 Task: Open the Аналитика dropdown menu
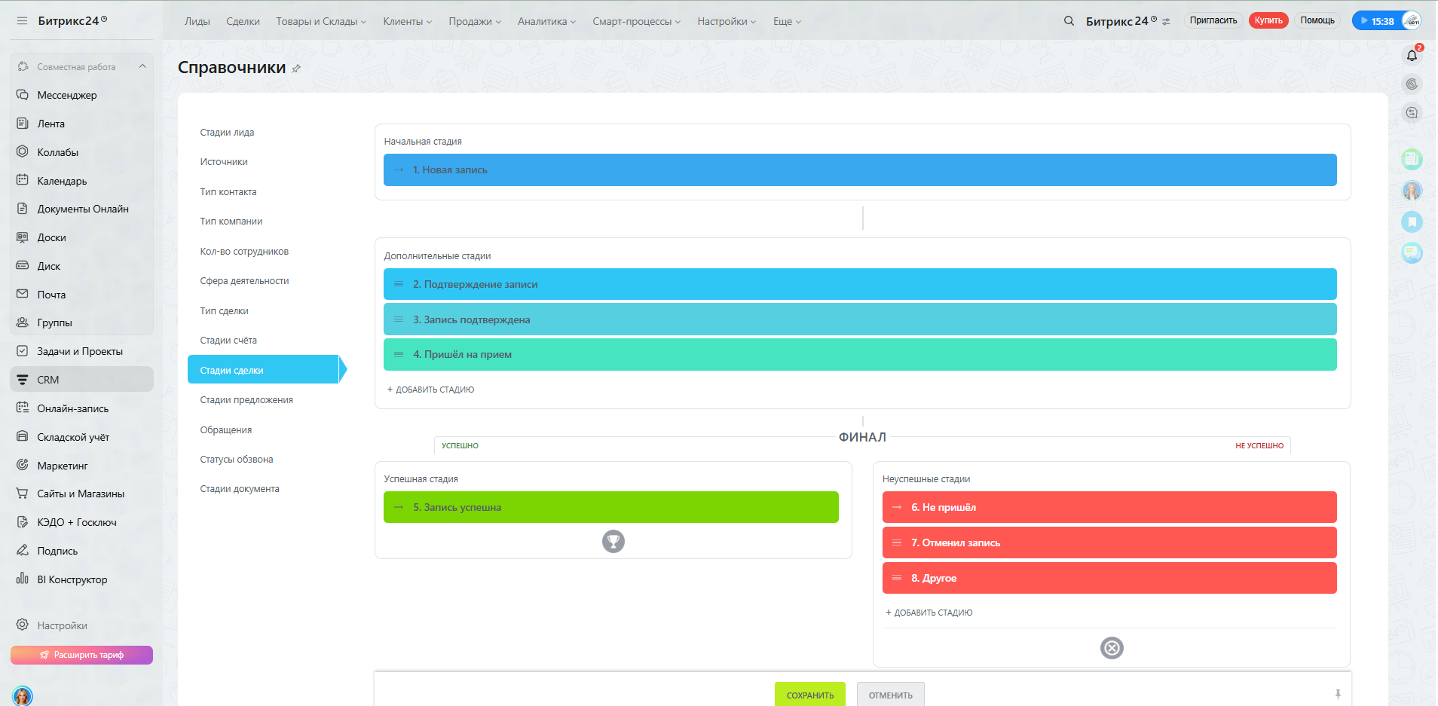click(546, 21)
